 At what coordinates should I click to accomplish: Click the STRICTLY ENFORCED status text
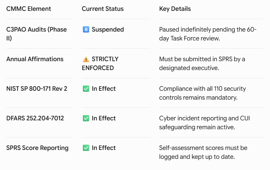pyautogui.click(x=100, y=63)
